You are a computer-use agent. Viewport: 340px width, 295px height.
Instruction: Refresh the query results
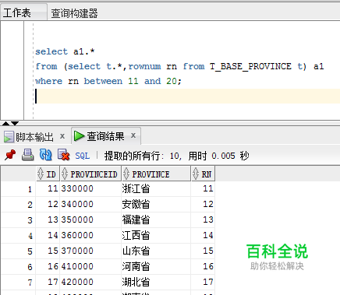pyautogui.click(x=45, y=155)
